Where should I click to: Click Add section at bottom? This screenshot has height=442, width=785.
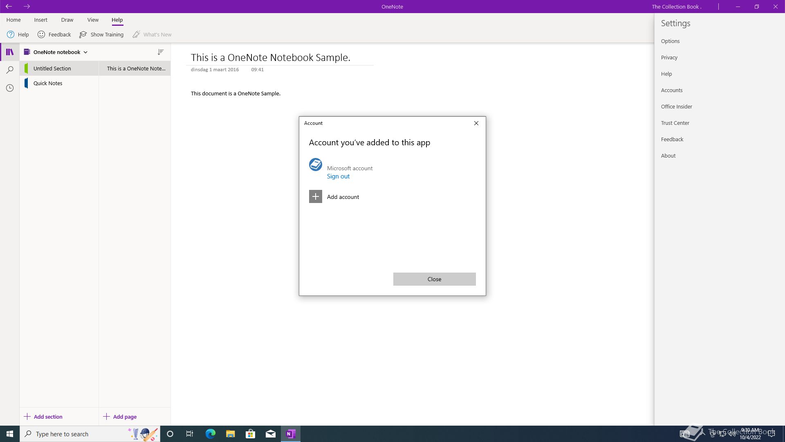pyautogui.click(x=43, y=417)
